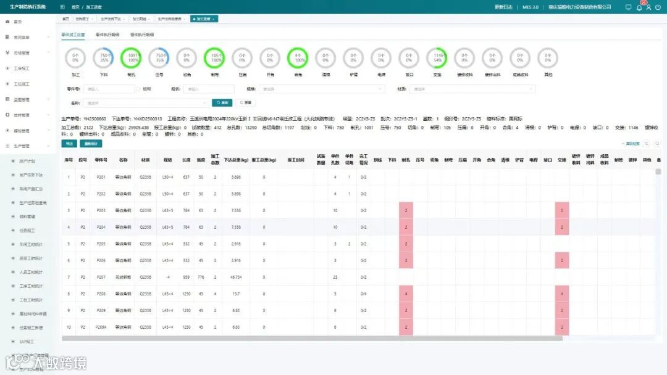Click the 成品收料 progress ring
The width and height of the screenshot is (667, 375).
tap(520, 58)
